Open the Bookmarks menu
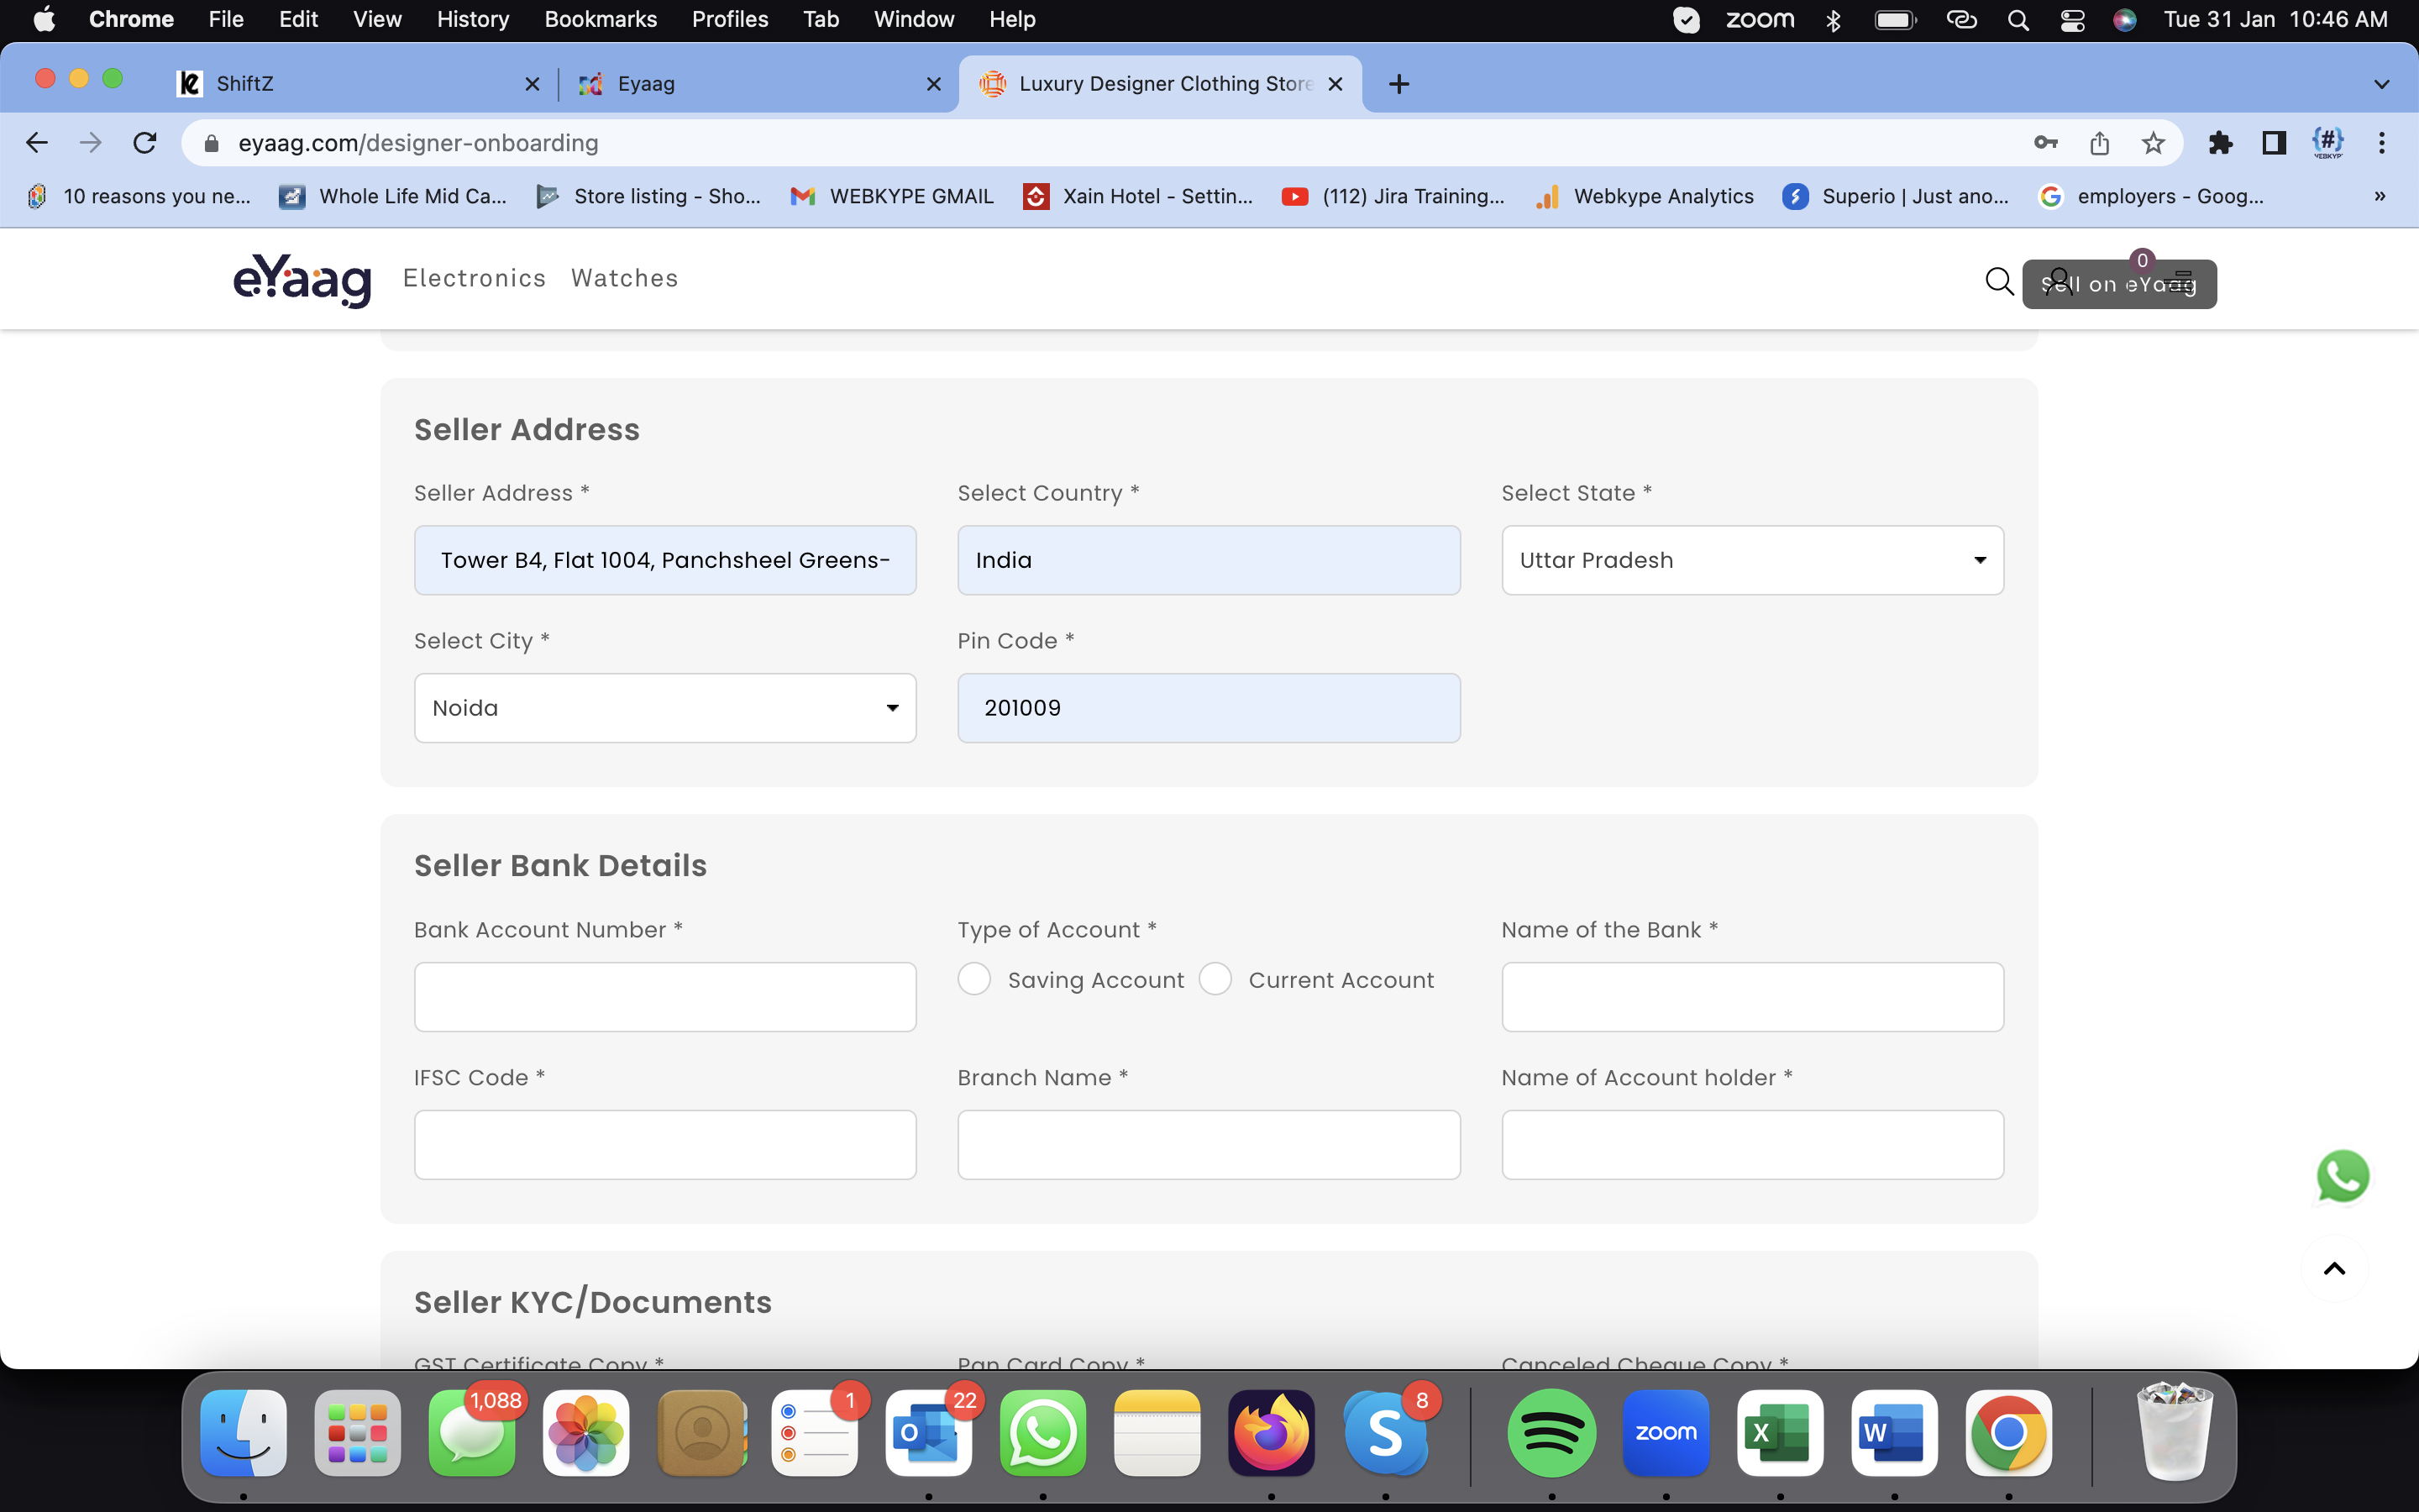The width and height of the screenshot is (2419, 1512). [600, 19]
